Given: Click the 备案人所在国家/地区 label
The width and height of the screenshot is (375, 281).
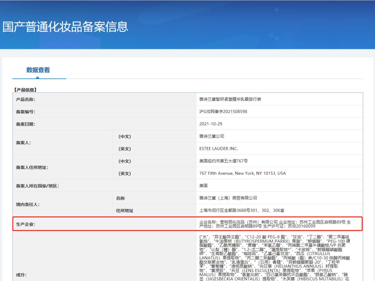Looking at the screenshot, I should [37, 186].
